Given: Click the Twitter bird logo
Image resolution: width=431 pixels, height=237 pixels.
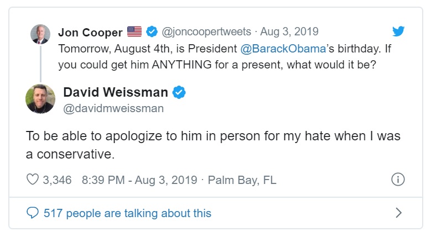Looking at the screenshot, I should pos(399,31).
